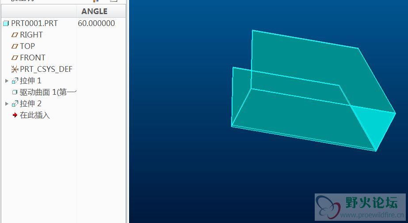This screenshot has height=223, width=408.
Task: Click the 拉伸 2 extrude feature icon
Action: [x=15, y=104]
